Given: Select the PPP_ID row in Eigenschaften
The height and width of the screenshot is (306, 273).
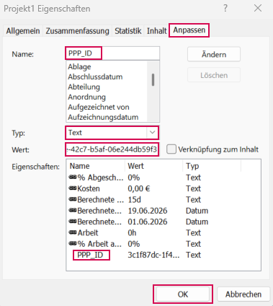Looking at the screenshot, I should point(164,255).
